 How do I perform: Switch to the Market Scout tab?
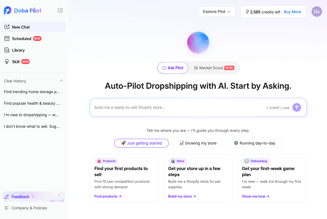(214, 68)
